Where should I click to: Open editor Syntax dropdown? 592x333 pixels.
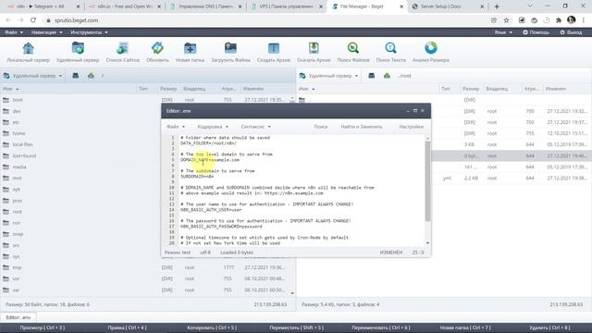coord(255,127)
